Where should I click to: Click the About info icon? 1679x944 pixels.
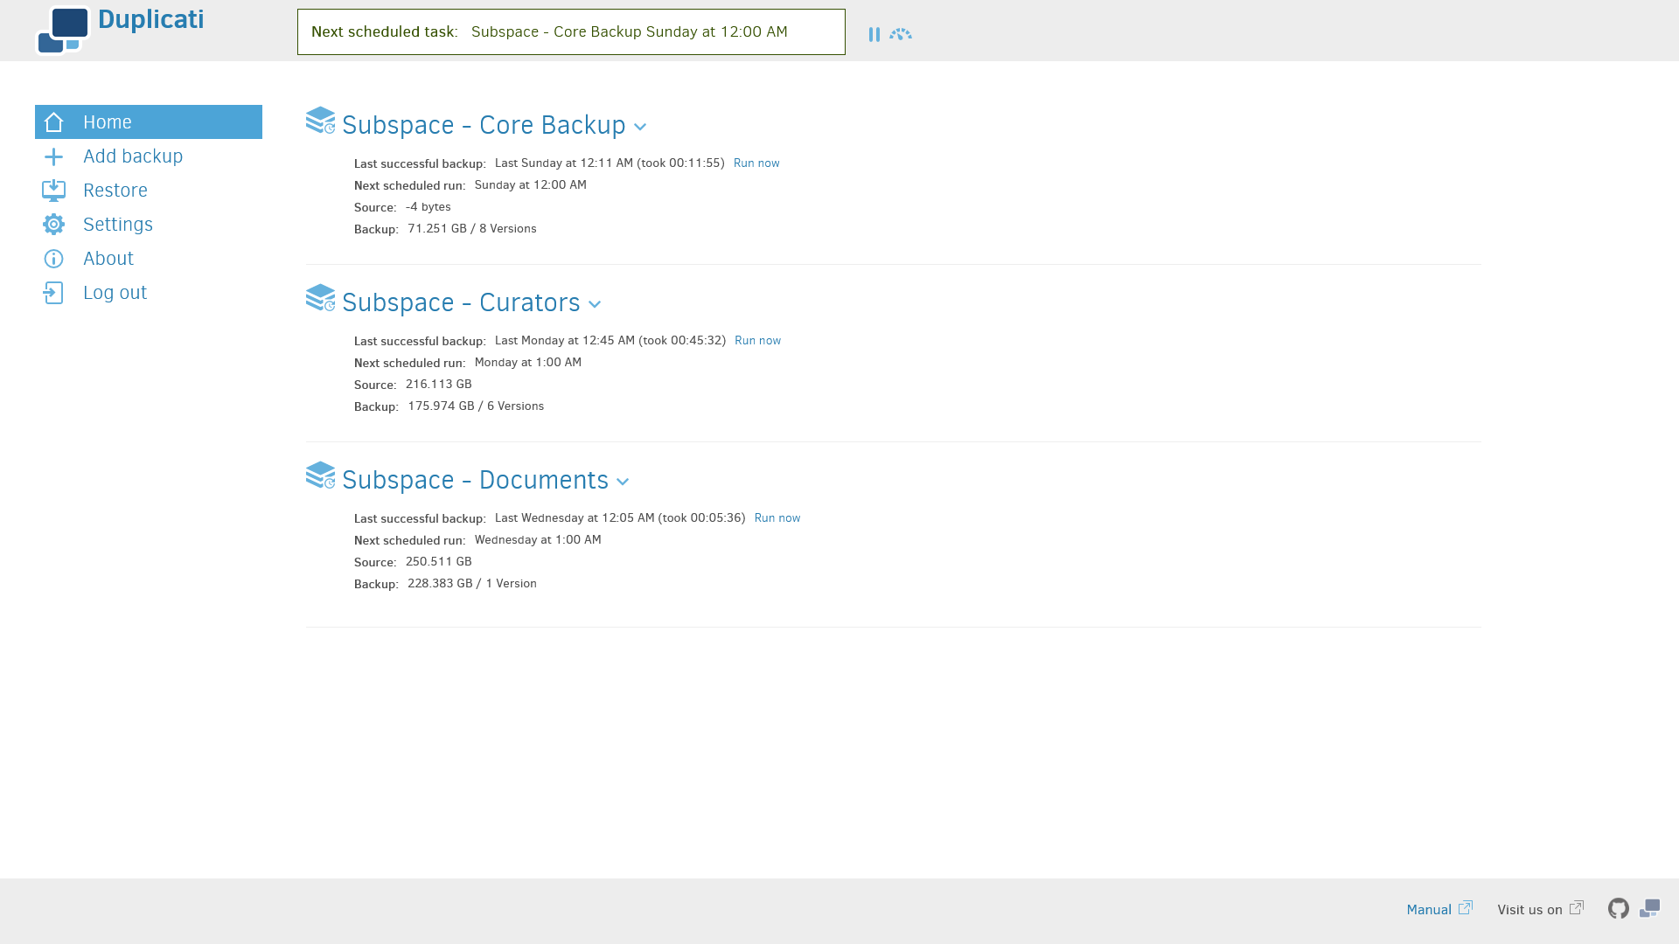pos(54,259)
